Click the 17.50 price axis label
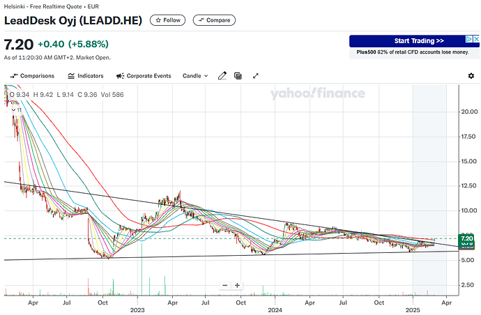Screen dimensions: 481x315 (469, 137)
